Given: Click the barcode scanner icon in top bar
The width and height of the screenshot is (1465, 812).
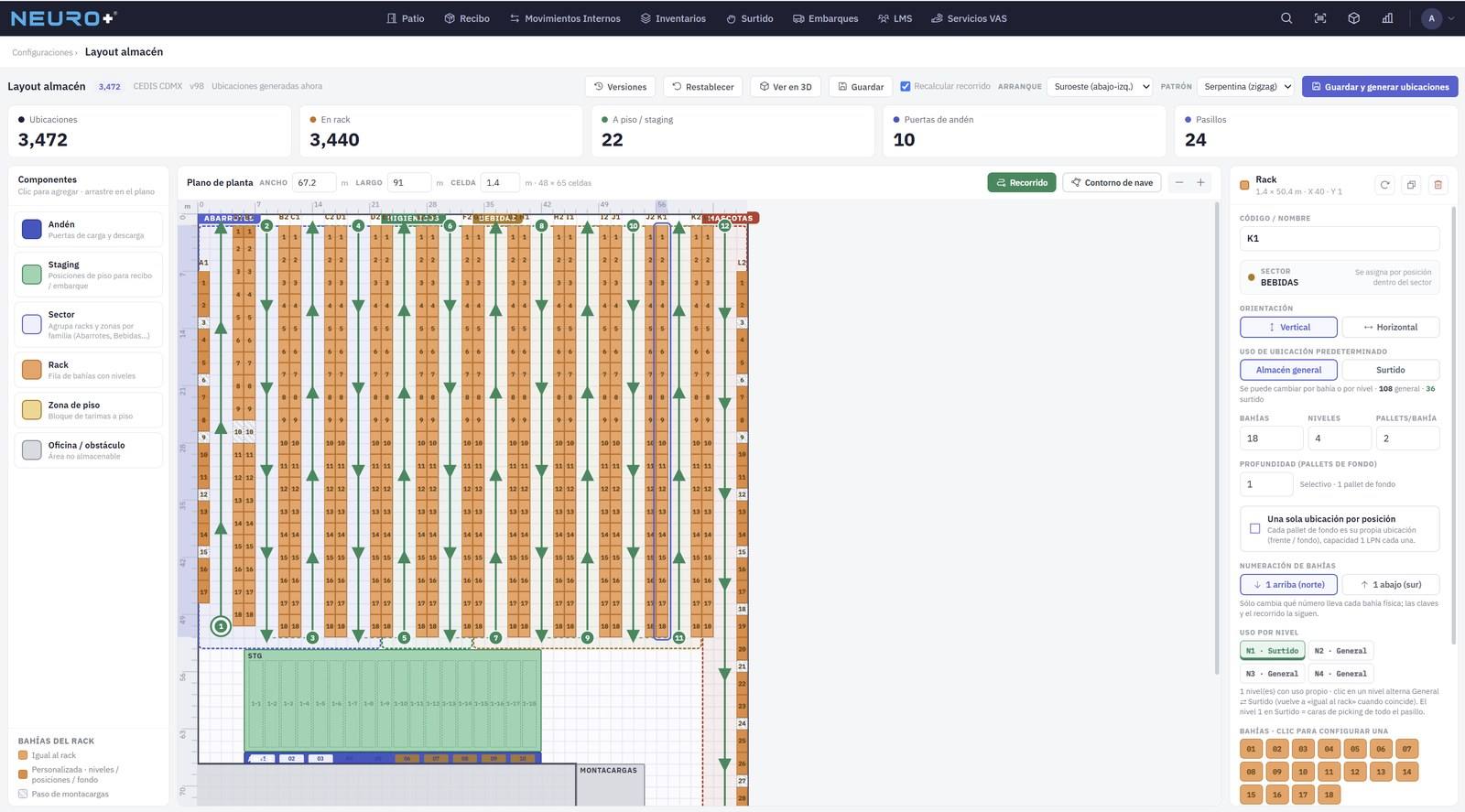Looking at the screenshot, I should (1320, 18).
